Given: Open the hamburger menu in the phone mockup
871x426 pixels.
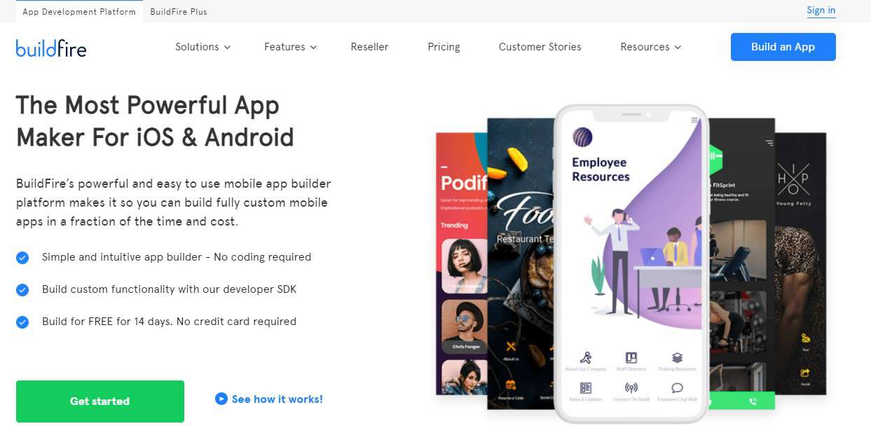Looking at the screenshot, I should (x=695, y=121).
